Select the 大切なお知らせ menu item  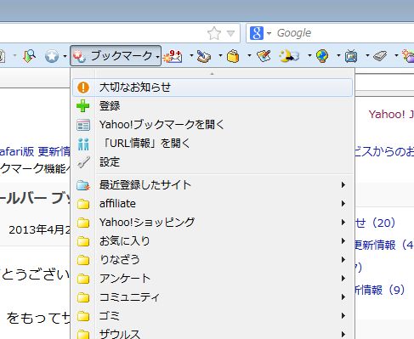[x=213, y=88]
